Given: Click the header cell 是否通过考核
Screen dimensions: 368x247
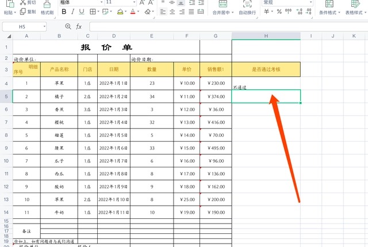Looking at the screenshot, I should coord(266,69).
